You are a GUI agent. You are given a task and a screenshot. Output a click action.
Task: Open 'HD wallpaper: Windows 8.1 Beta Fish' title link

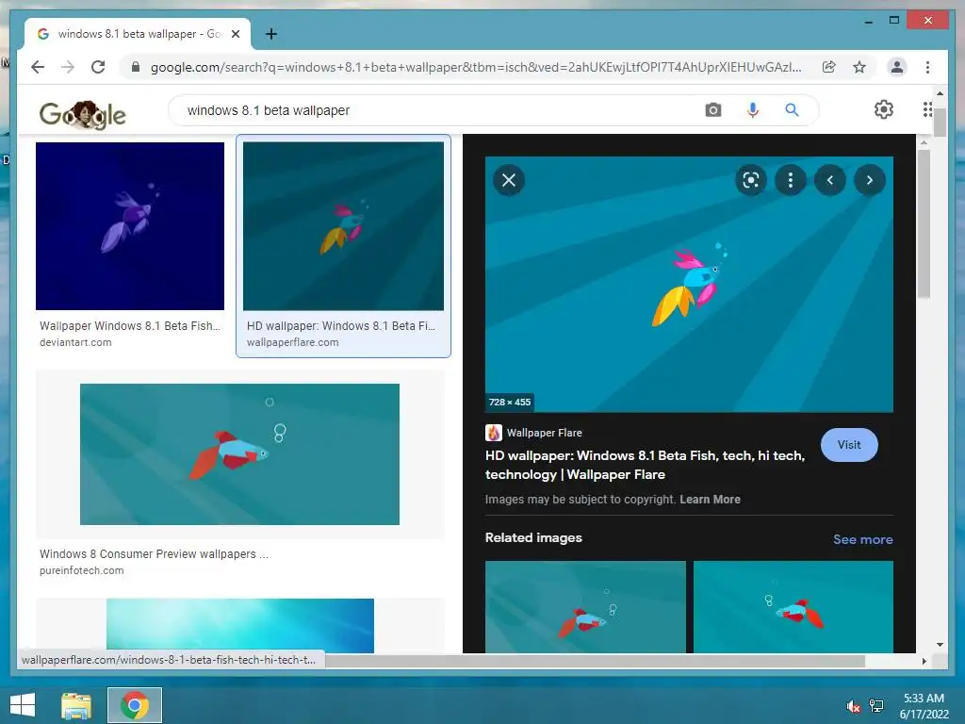(645, 465)
